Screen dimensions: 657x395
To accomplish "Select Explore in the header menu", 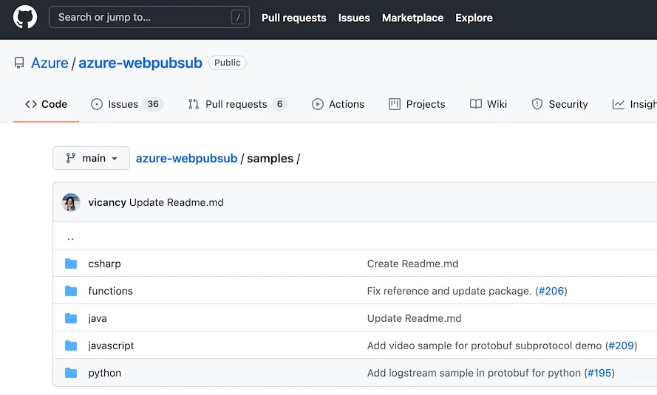I will pyautogui.click(x=474, y=18).
